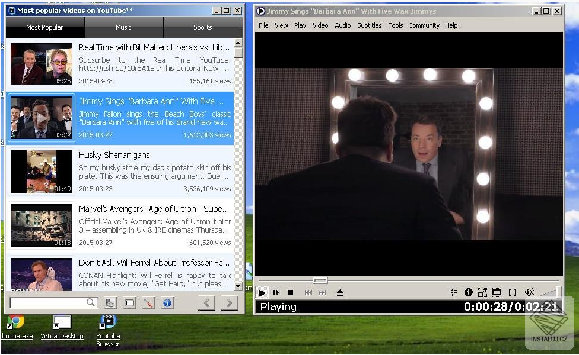Open Youtube Browser desktop shortcut
Viewport: 579px width, 355px height.
click(108, 331)
